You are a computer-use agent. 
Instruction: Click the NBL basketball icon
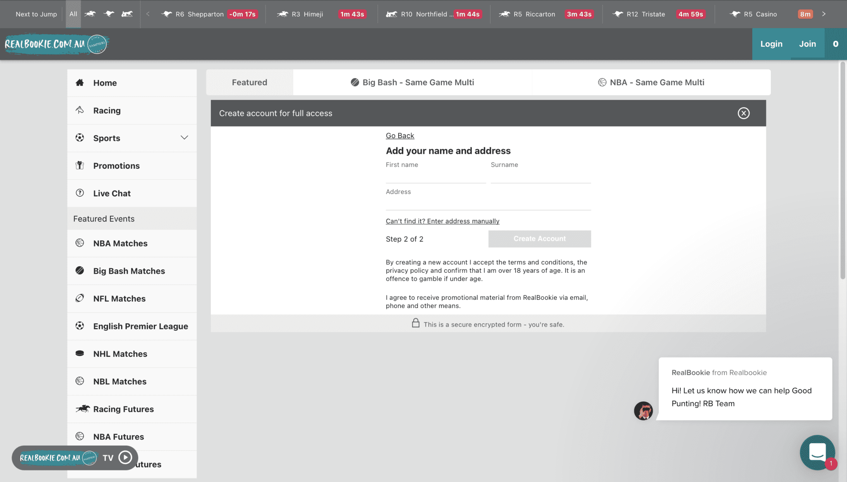click(80, 381)
